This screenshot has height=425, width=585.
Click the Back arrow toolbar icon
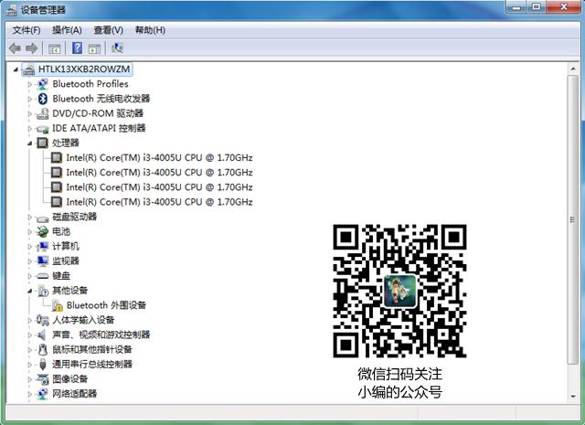click(15, 48)
